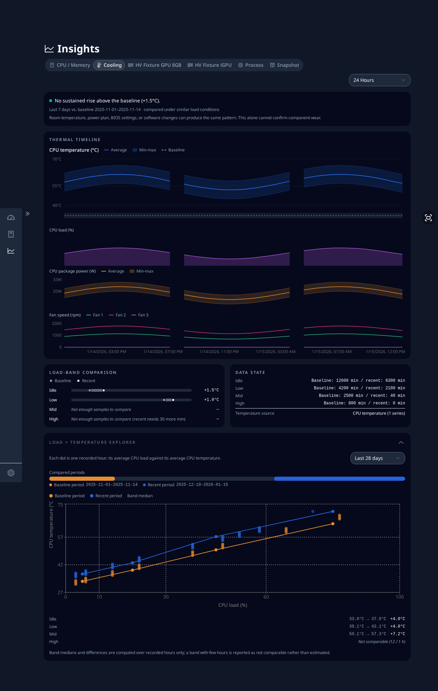Click the Cooling tab thermometer icon
Viewport: 438px width, 691px height.
click(99, 65)
